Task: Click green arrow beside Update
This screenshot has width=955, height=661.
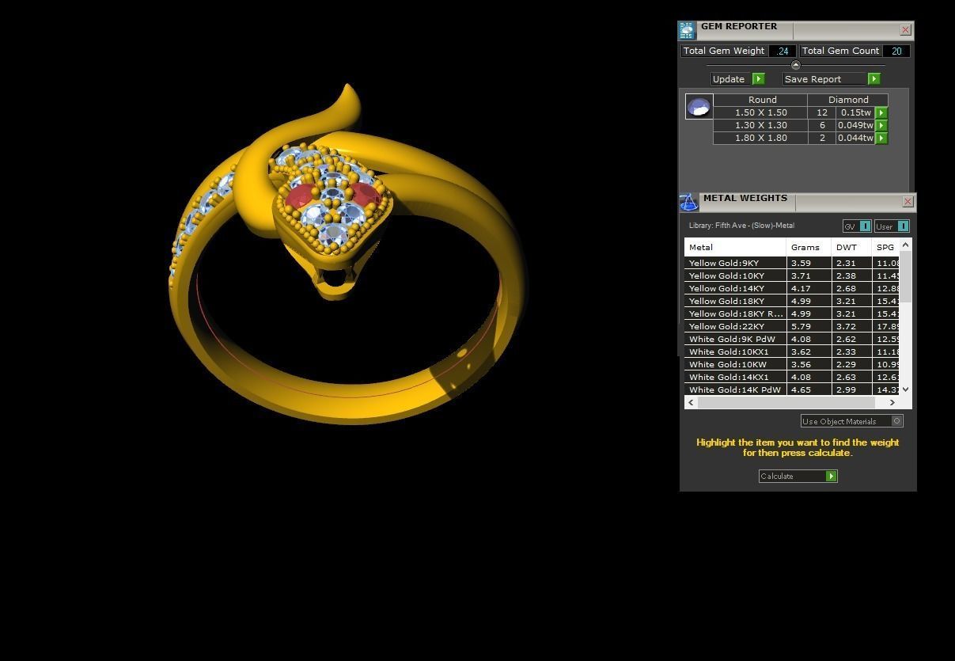Action: click(x=759, y=79)
